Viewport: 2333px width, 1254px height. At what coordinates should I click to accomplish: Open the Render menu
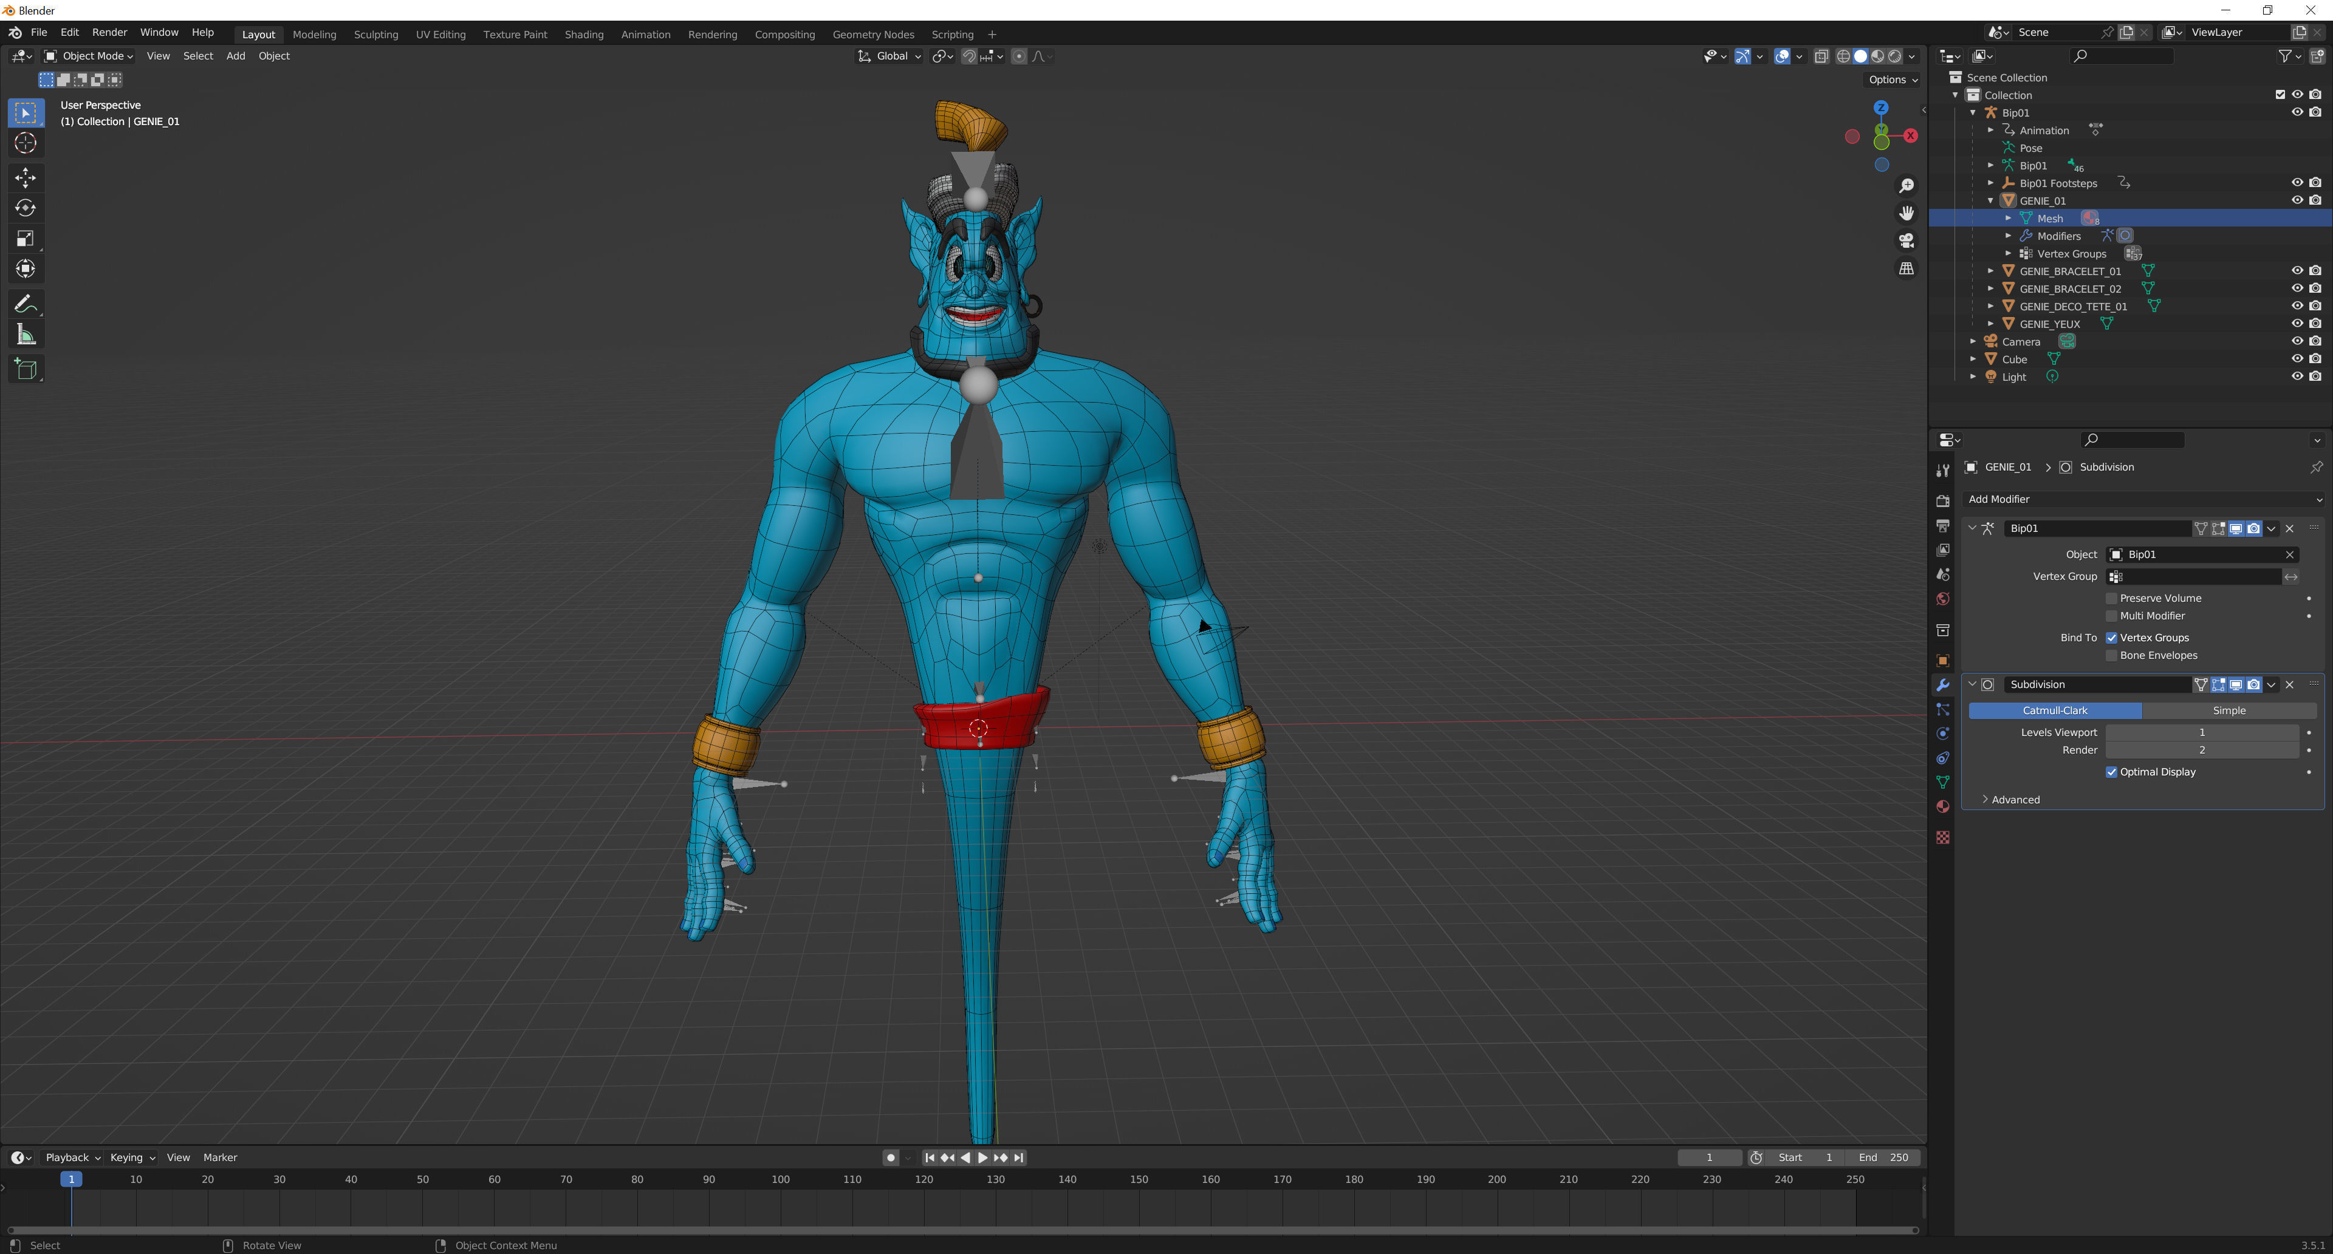click(x=109, y=33)
